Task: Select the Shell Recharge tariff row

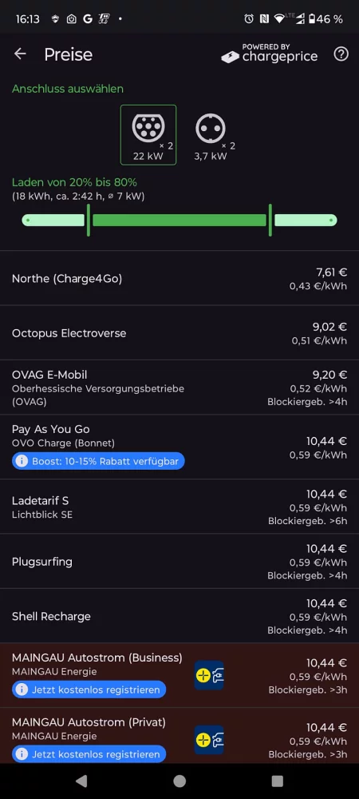Action: (179, 616)
